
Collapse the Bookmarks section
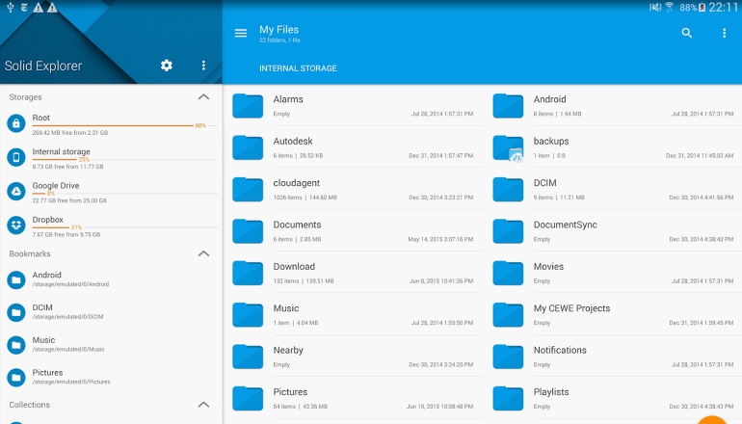(x=203, y=253)
